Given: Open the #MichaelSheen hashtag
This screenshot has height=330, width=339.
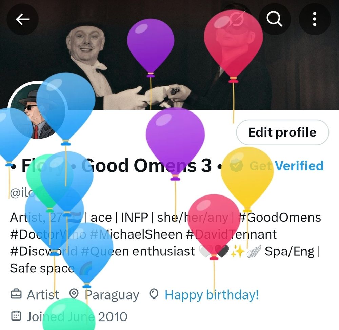Looking at the screenshot, I should [x=136, y=234].
